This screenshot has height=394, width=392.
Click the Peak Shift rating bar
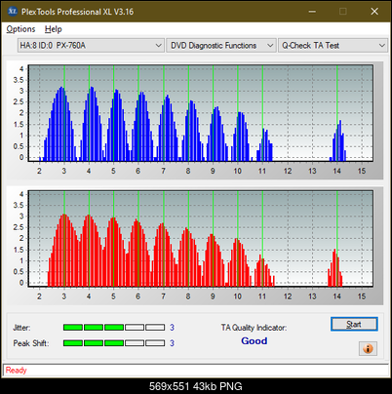point(114,343)
